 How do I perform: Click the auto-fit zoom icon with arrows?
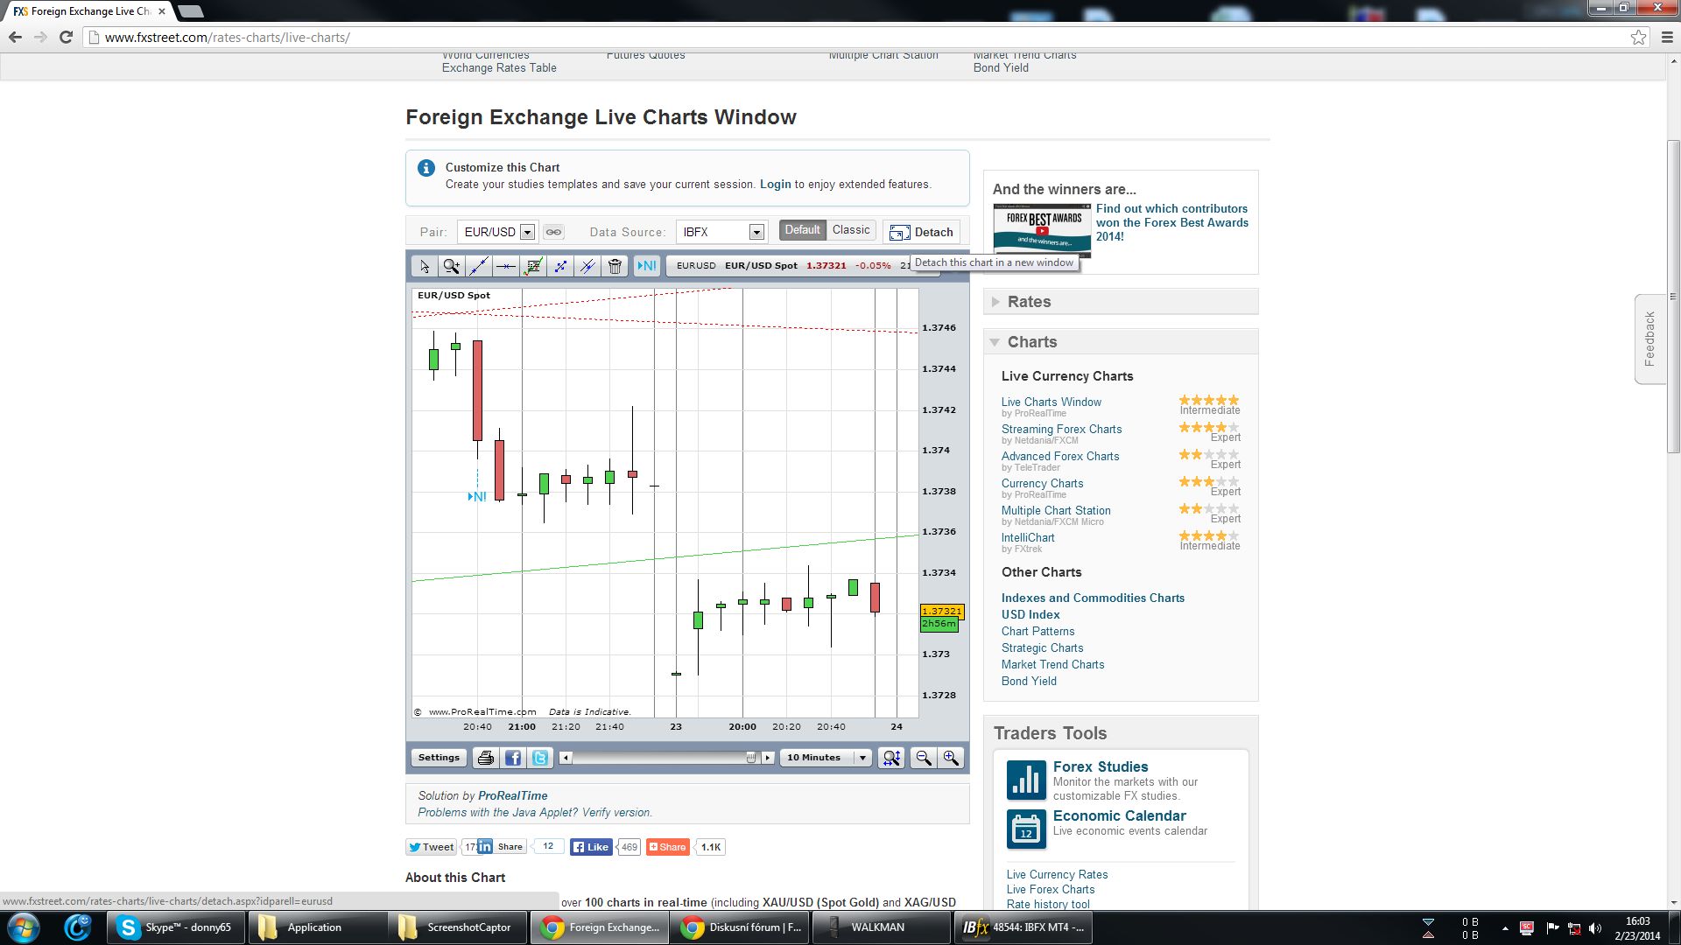pyautogui.click(x=891, y=758)
